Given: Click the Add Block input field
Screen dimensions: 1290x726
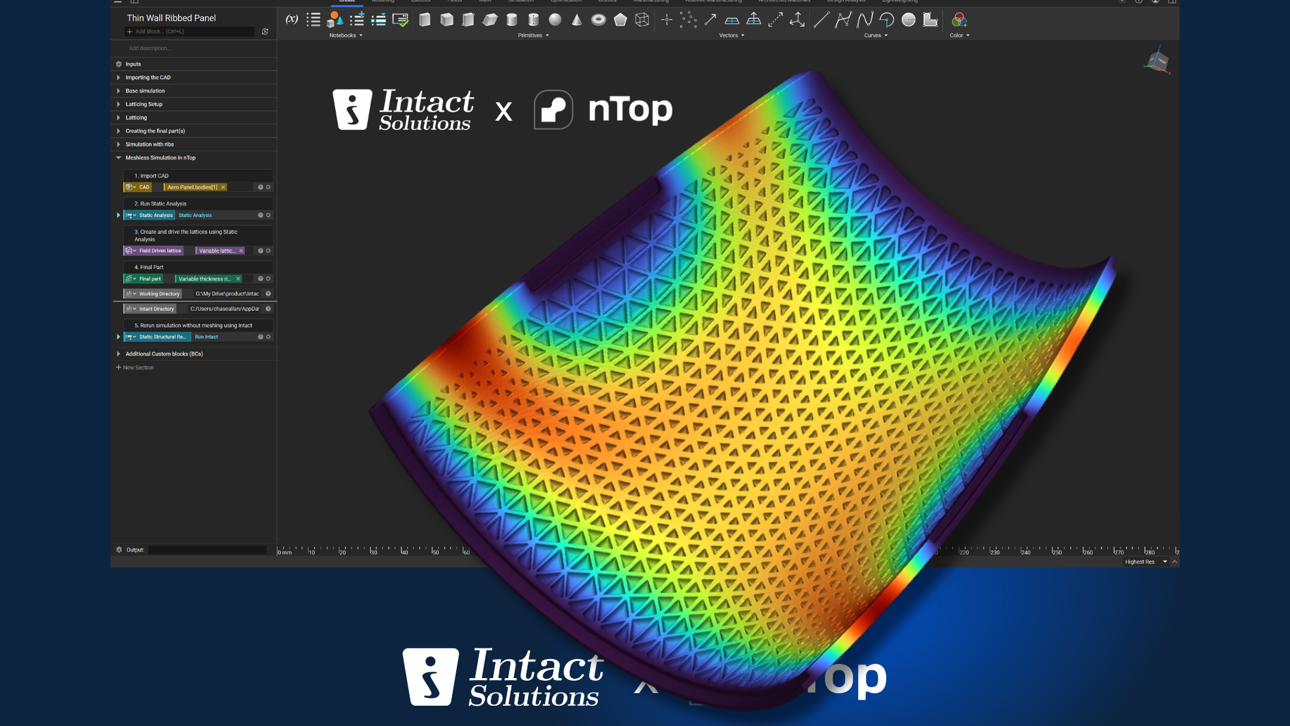Looking at the screenshot, I should click(x=190, y=32).
